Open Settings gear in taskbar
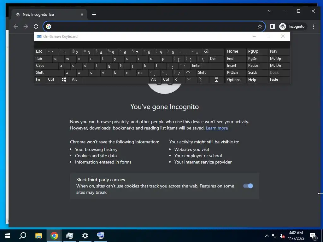 coord(85,236)
